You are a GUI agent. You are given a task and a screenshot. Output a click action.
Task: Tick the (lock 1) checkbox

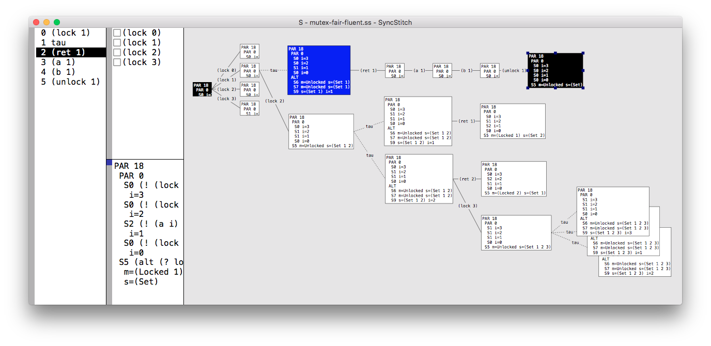(x=117, y=43)
